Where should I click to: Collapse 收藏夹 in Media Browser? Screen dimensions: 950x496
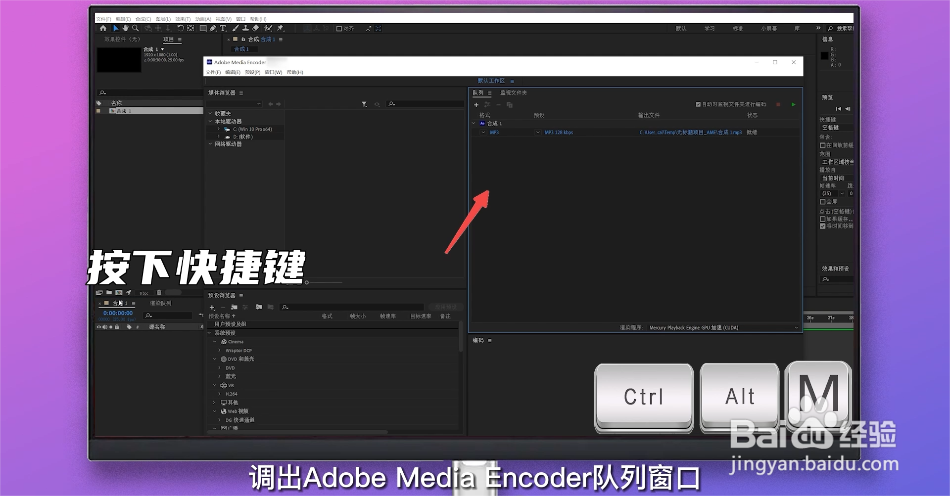(x=210, y=114)
